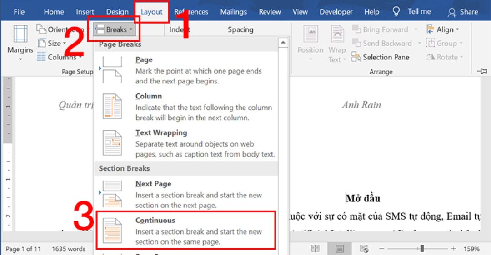Screen dimensions: 491x255
Task: Open the Columns dropdown
Action: 60,57
